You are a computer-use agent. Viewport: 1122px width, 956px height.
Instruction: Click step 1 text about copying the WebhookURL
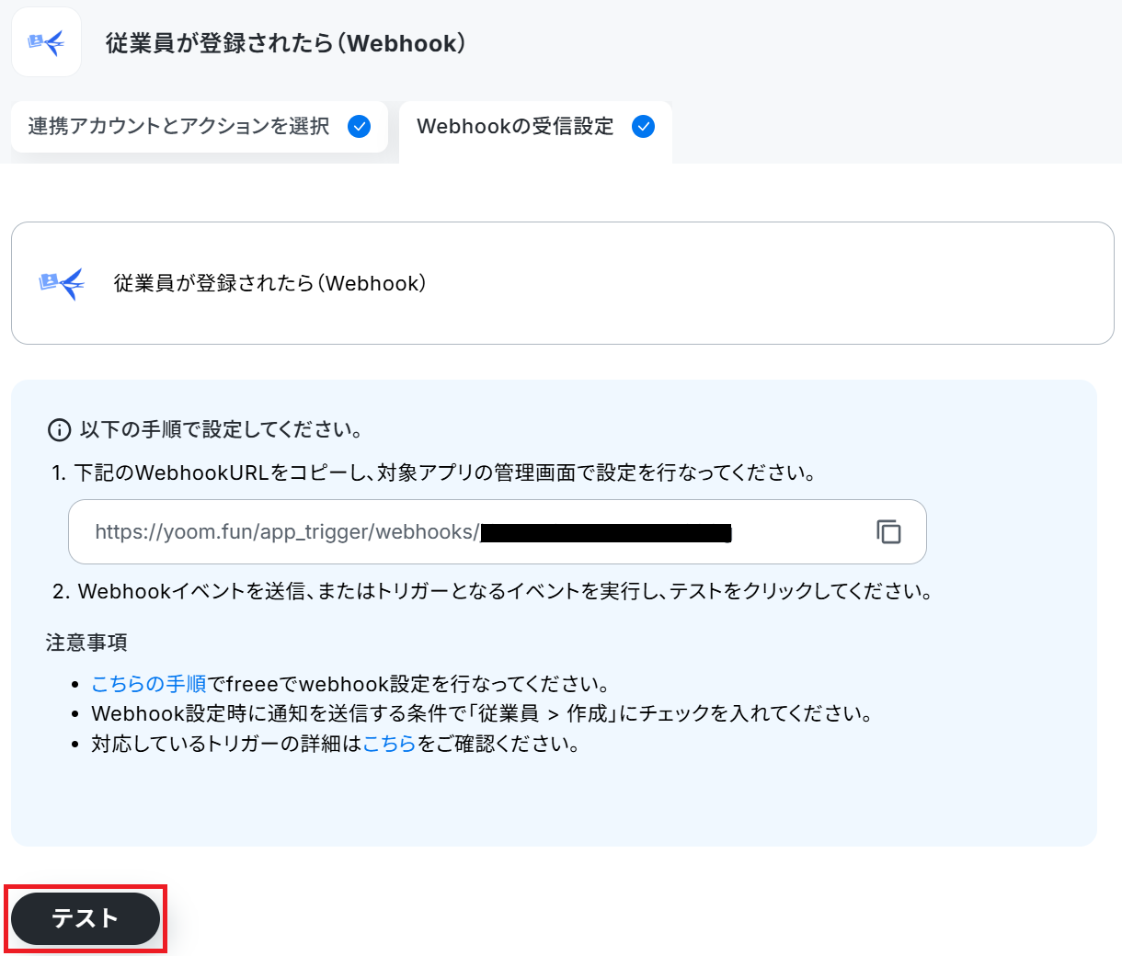click(x=434, y=472)
